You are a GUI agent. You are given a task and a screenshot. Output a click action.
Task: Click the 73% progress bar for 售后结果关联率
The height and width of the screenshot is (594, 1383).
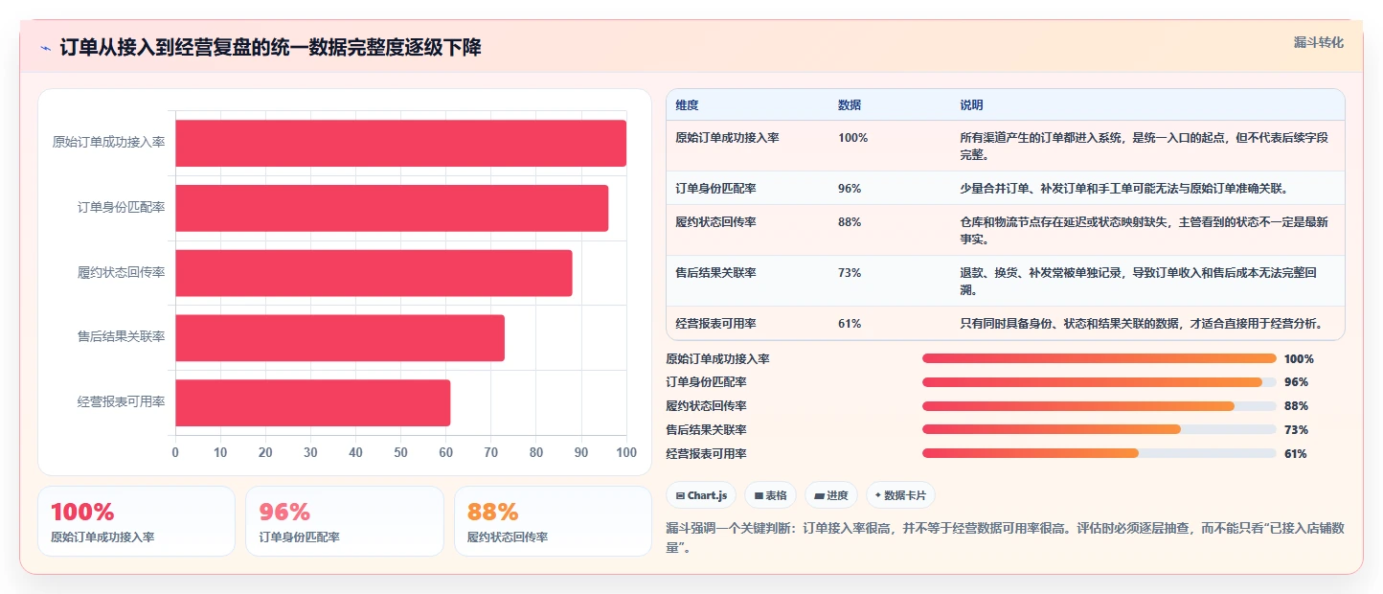point(1100,430)
